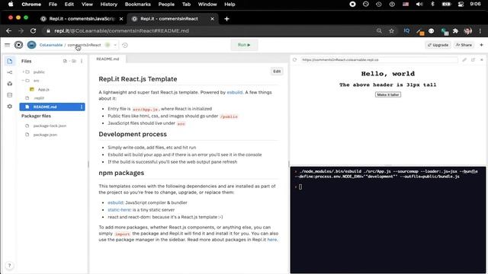This screenshot has width=488, height=274.
Task: Refresh the web preview pane
Action: [x=295, y=59]
